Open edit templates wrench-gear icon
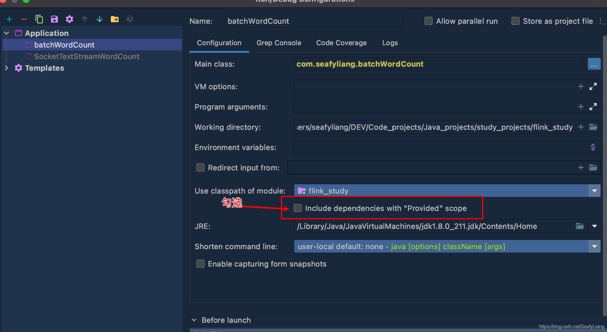The height and width of the screenshot is (332, 607). [x=70, y=19]
